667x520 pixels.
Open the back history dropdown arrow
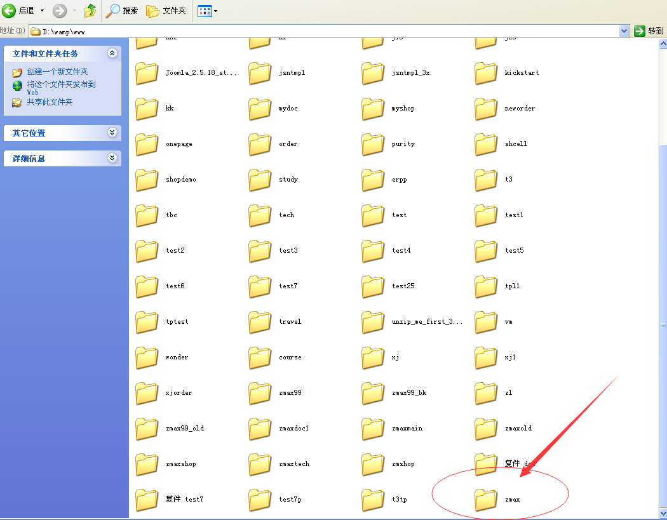[42, 11]
